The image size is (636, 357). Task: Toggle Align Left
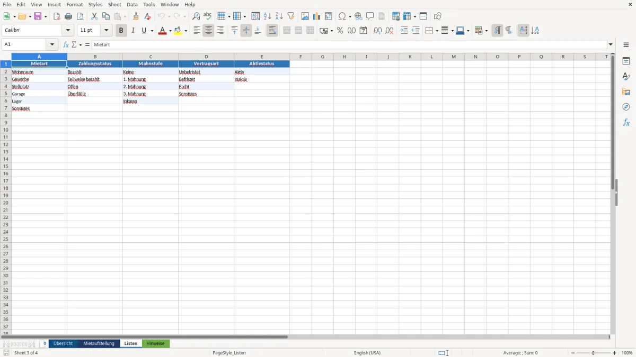click(x=197, y=31)
